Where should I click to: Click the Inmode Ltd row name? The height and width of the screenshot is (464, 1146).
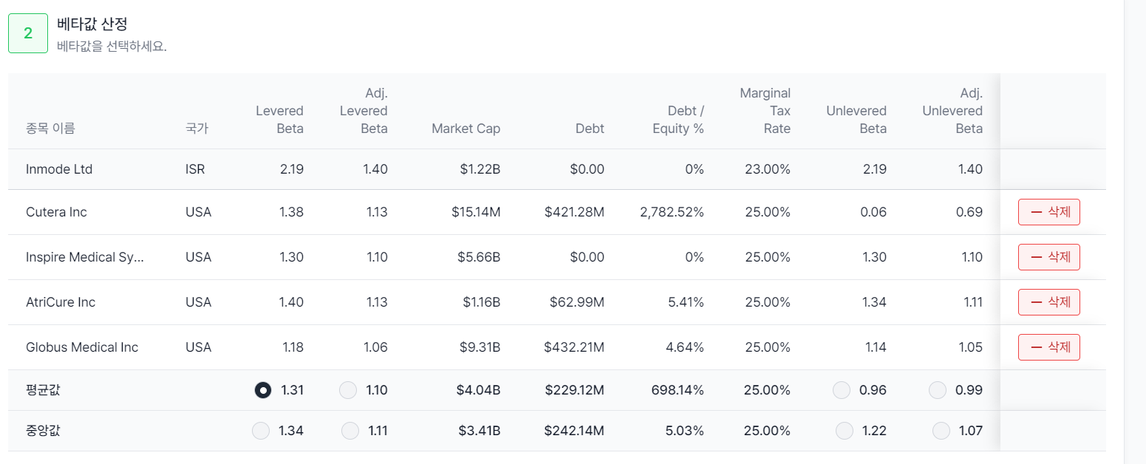click(59, 169)
